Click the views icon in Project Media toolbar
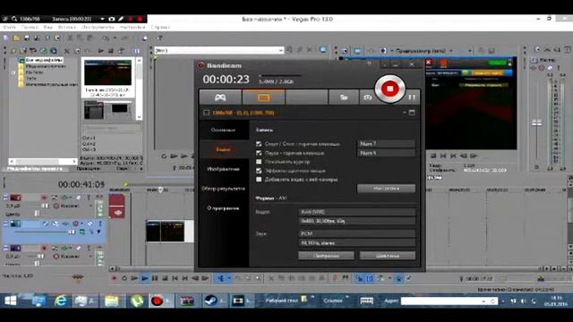Viewport: 573px width, 322px height. coord(135,51)
